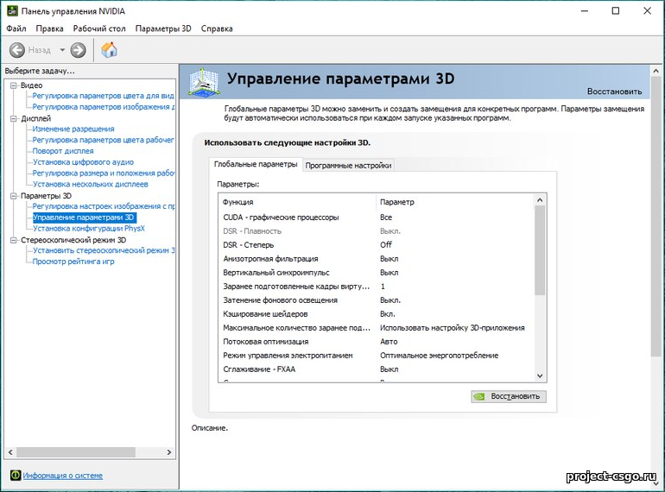This screenshot has height=492, width=665.
Task: Click the settings list scrollbar thumb
Action: (x=540, y=250)
